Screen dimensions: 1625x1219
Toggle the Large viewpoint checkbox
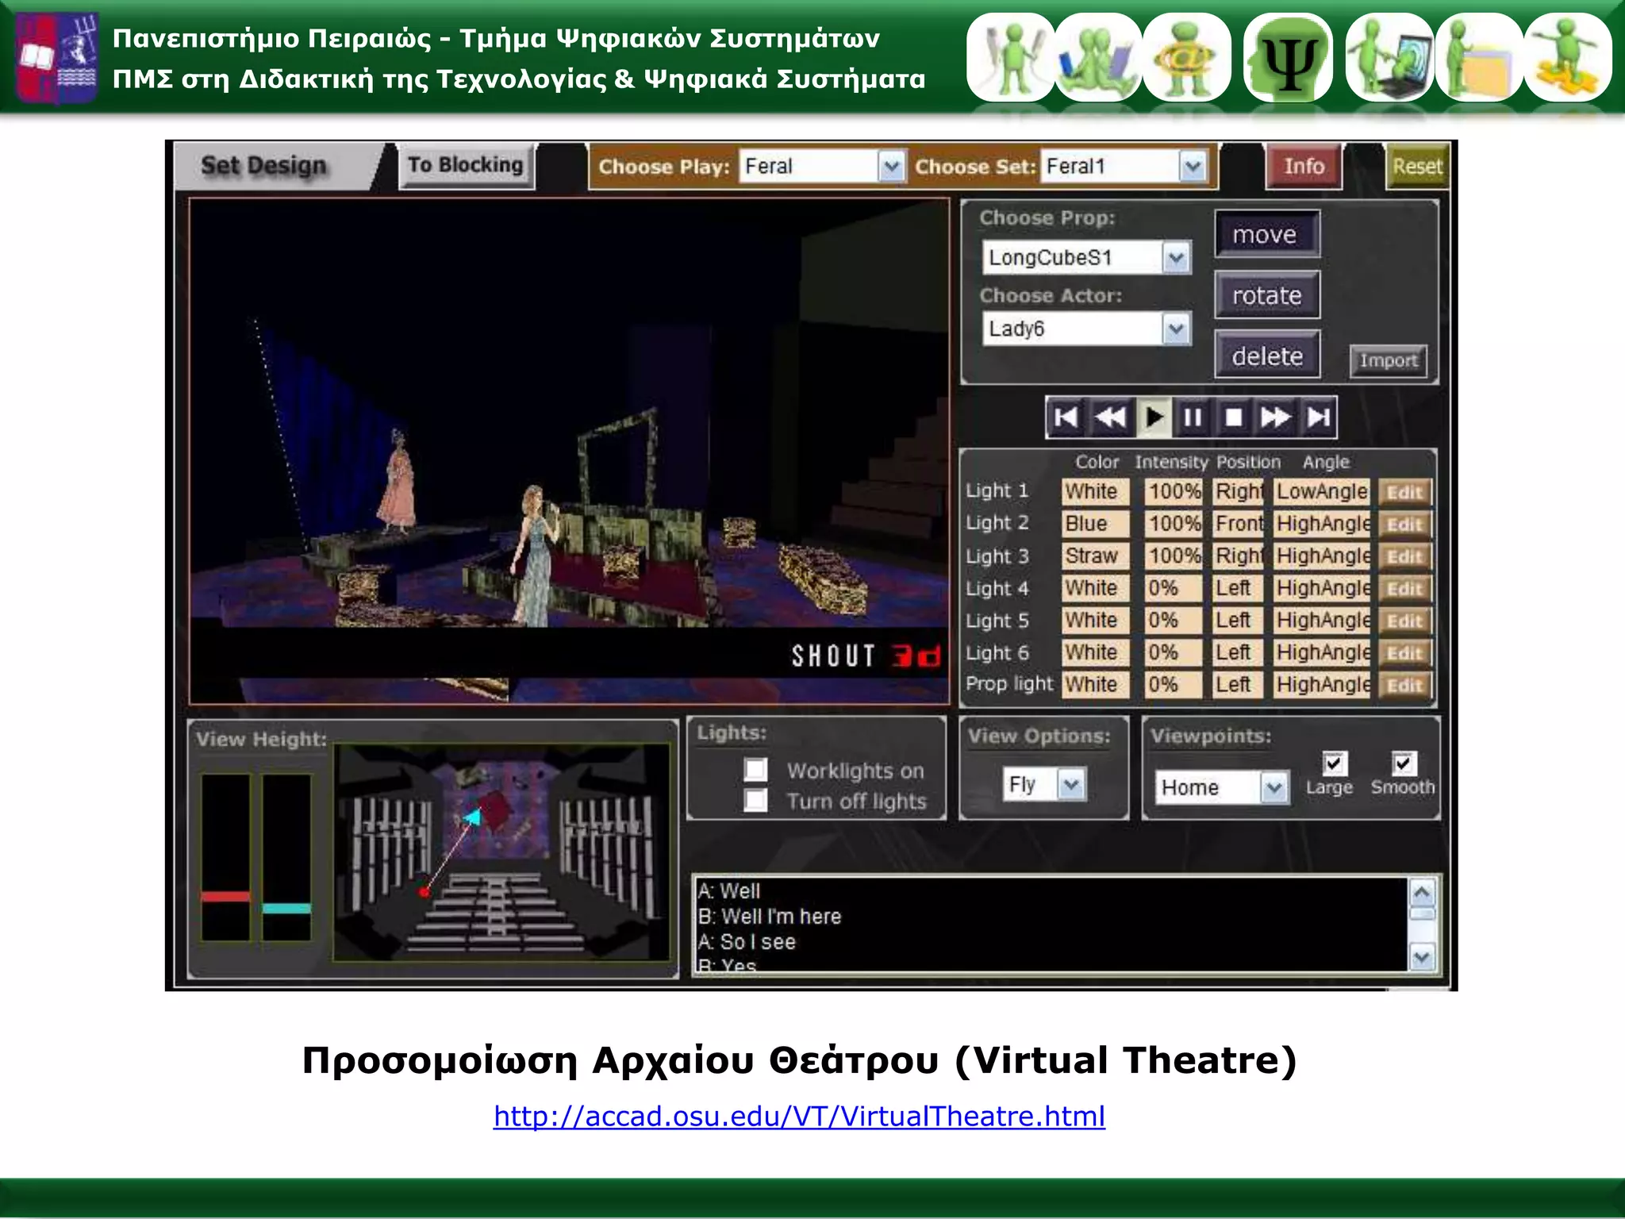click(1334, 763)
